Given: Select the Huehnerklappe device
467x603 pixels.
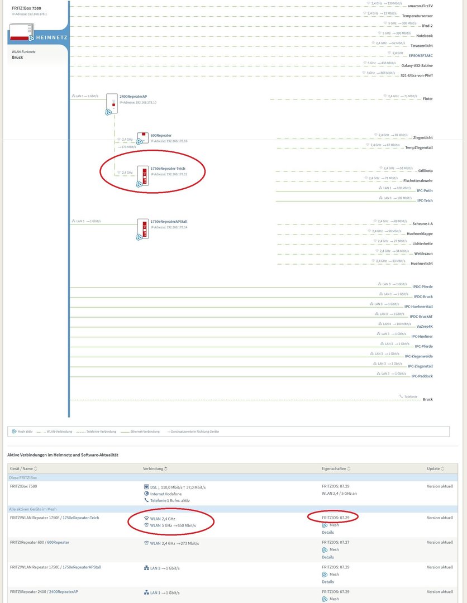Looking at the screenshot, I should point(420,234).
